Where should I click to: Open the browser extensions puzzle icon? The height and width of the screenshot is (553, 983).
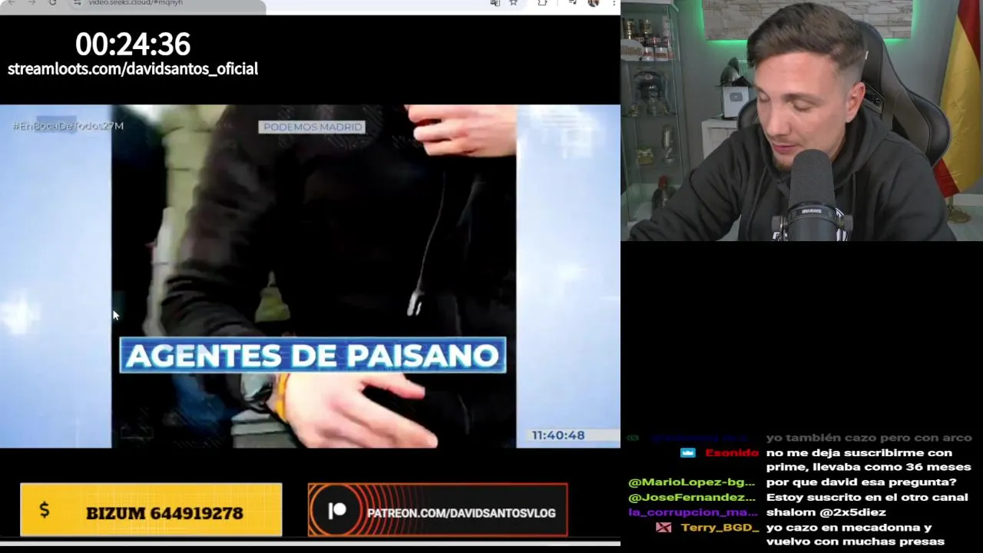(542, 2)
